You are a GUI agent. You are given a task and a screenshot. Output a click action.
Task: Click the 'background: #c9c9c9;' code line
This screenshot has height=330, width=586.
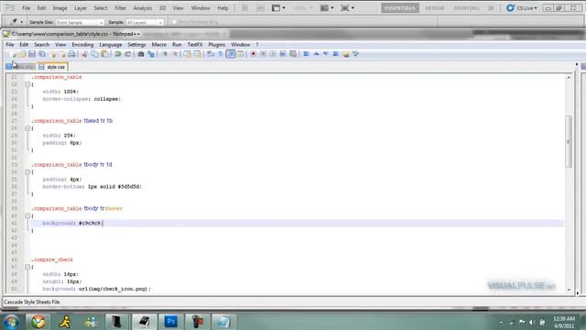point(73,224)
